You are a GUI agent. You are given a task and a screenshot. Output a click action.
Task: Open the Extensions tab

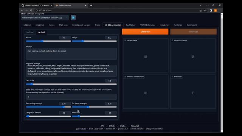(192, 25)
